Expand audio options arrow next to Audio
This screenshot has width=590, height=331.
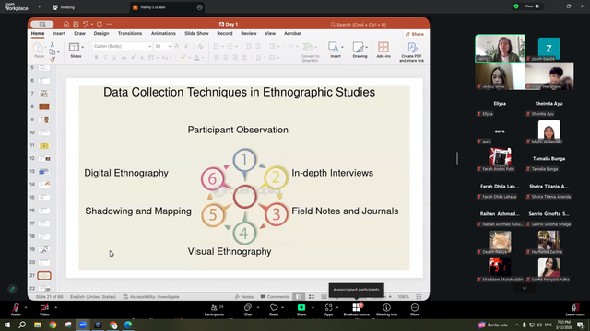26,307
